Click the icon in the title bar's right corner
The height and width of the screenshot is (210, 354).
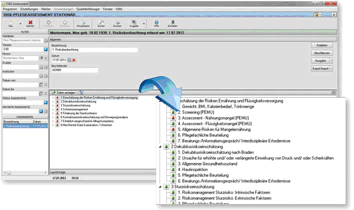click(316, 14)
